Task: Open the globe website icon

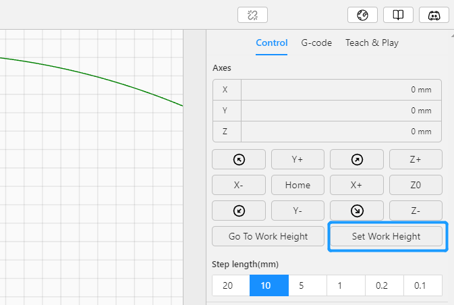Action: coord(362,15)
